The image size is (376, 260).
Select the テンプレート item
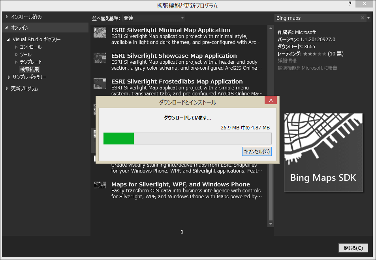point(31,62)
